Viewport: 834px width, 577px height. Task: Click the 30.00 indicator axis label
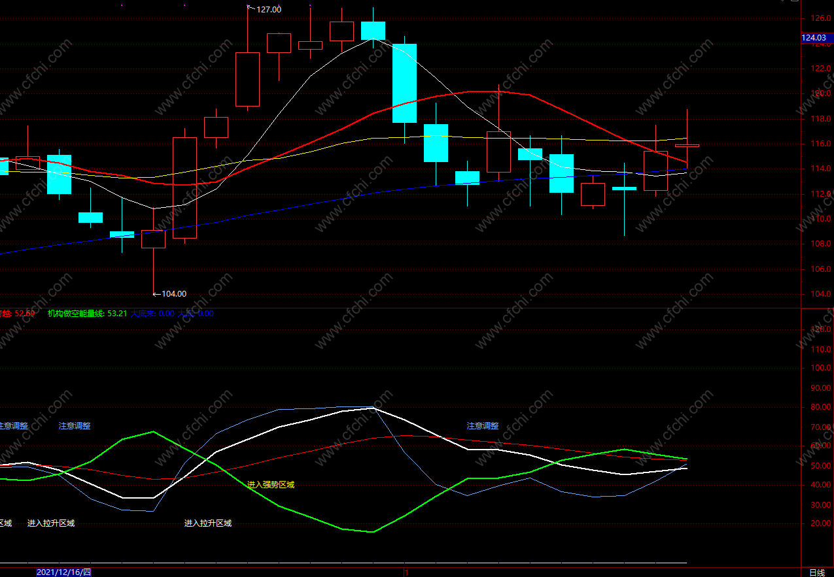(x=821, y=505)
